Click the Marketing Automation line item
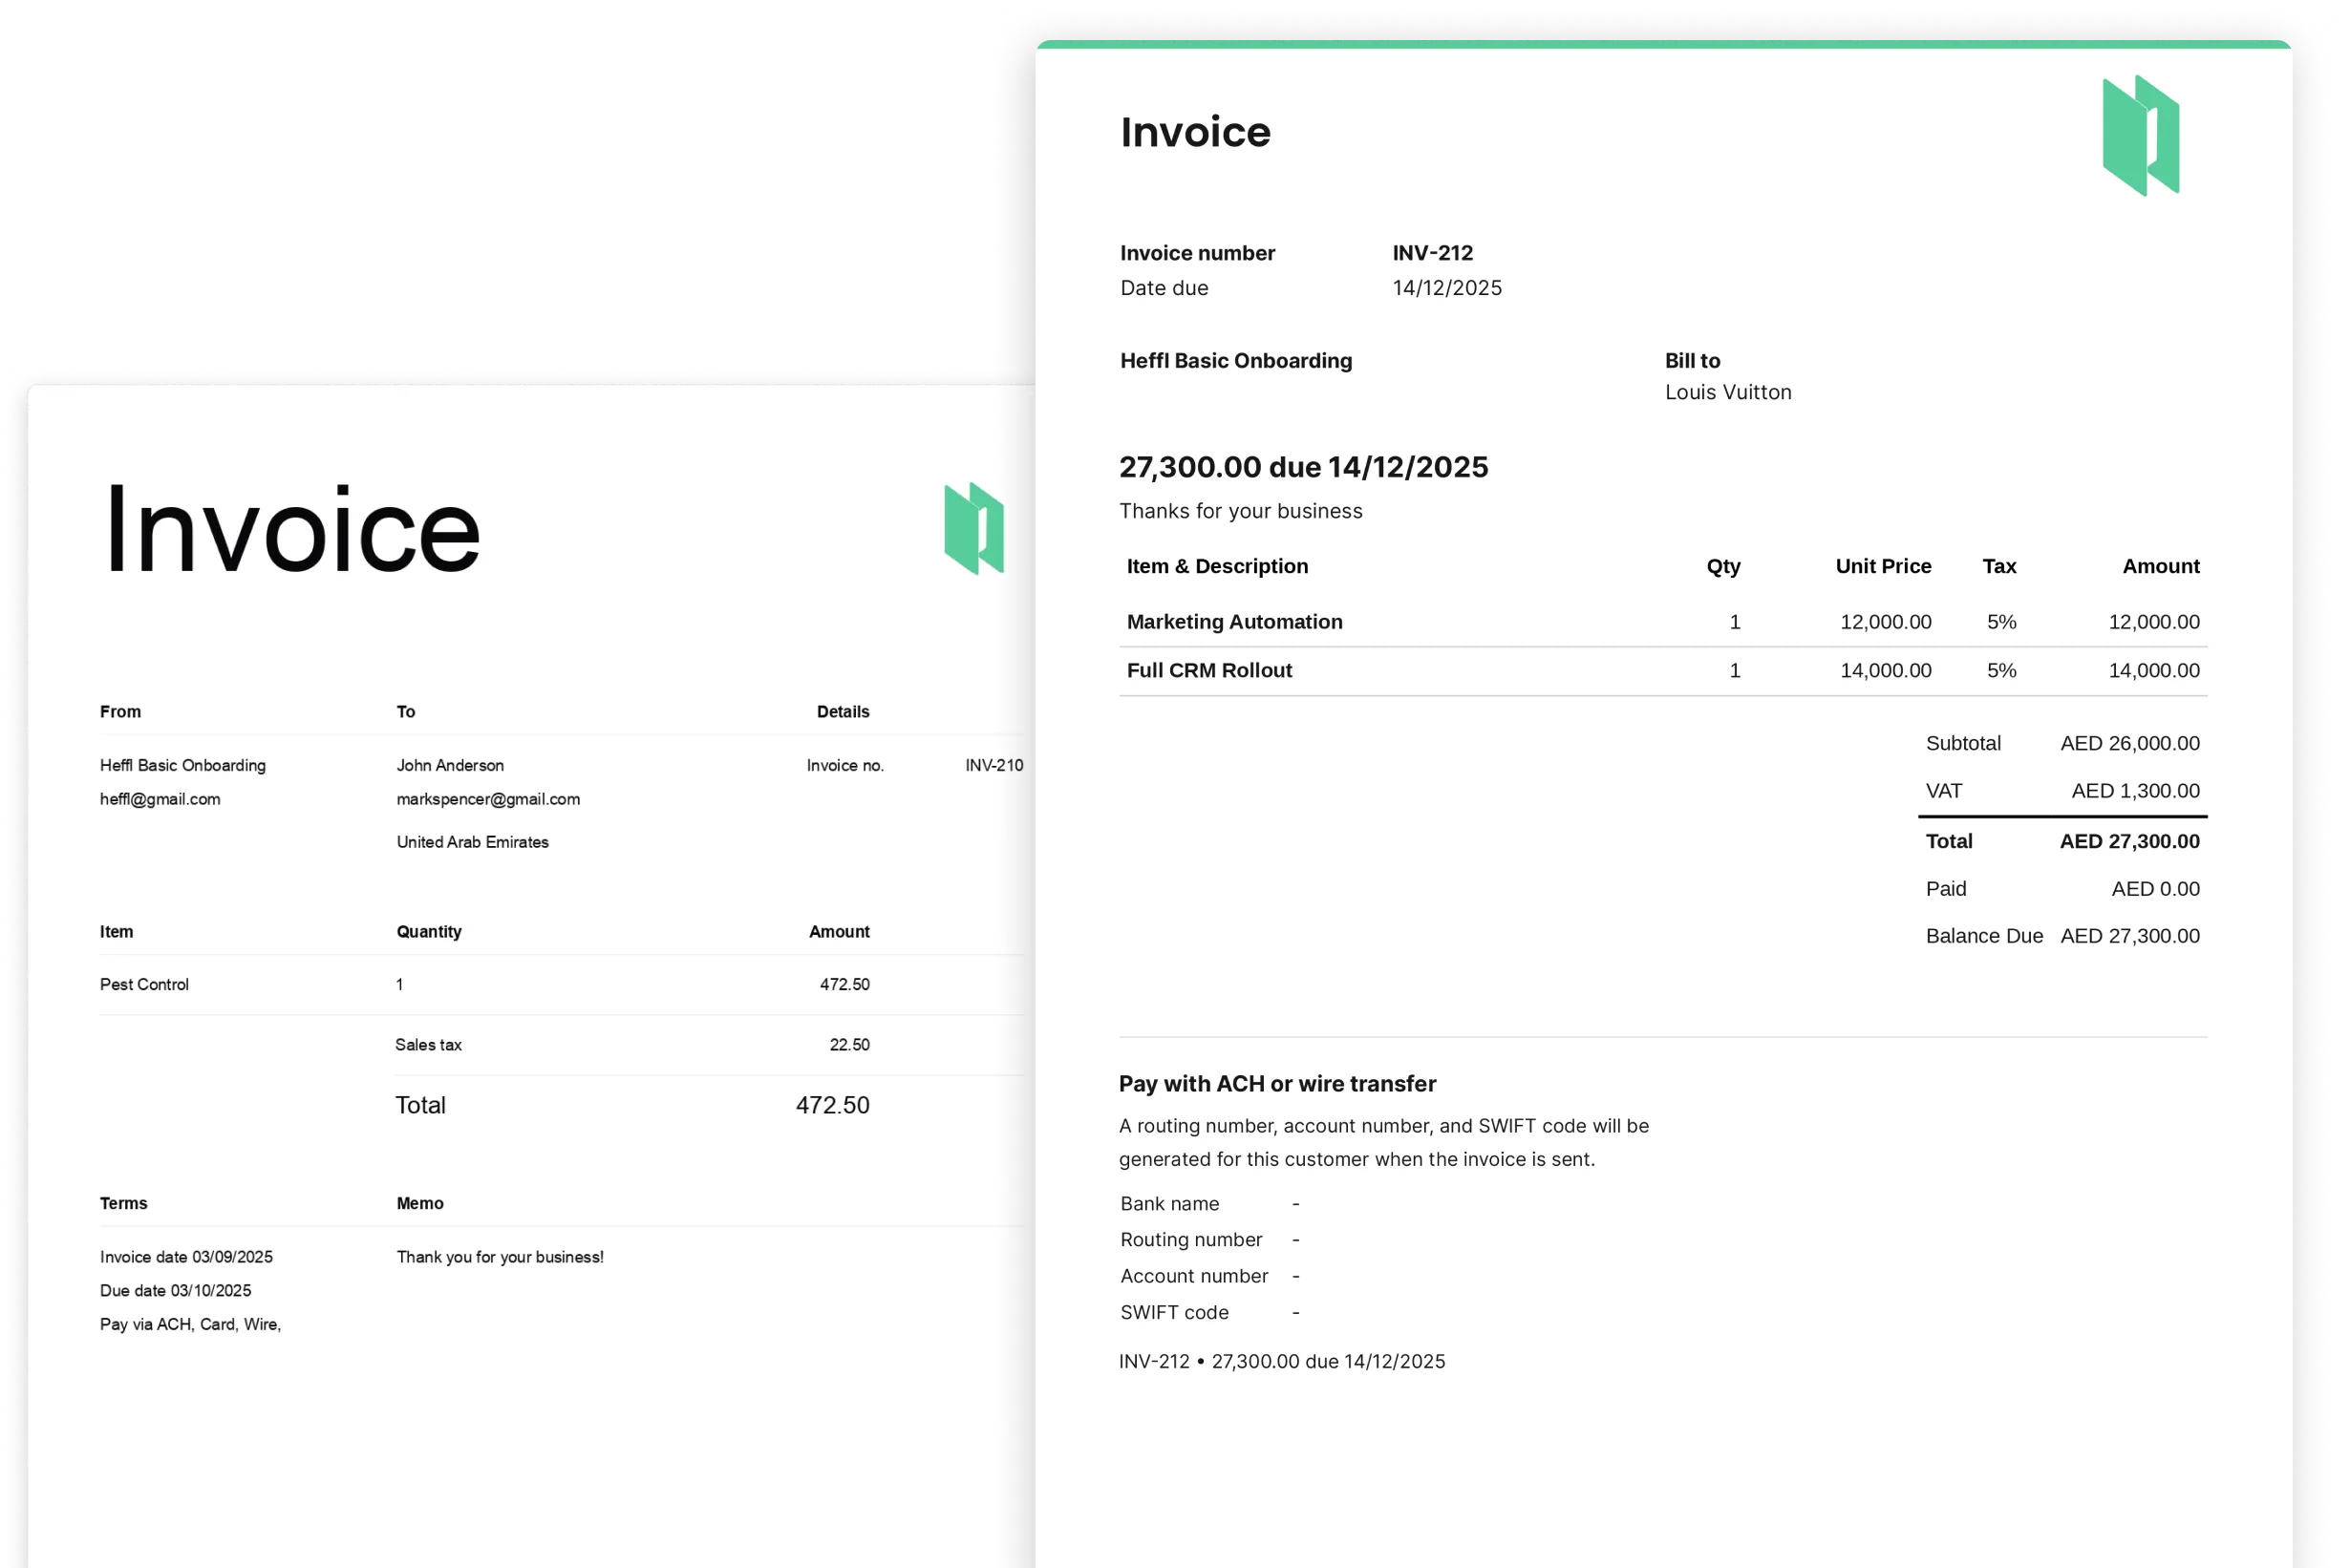 pos(1234,622)
